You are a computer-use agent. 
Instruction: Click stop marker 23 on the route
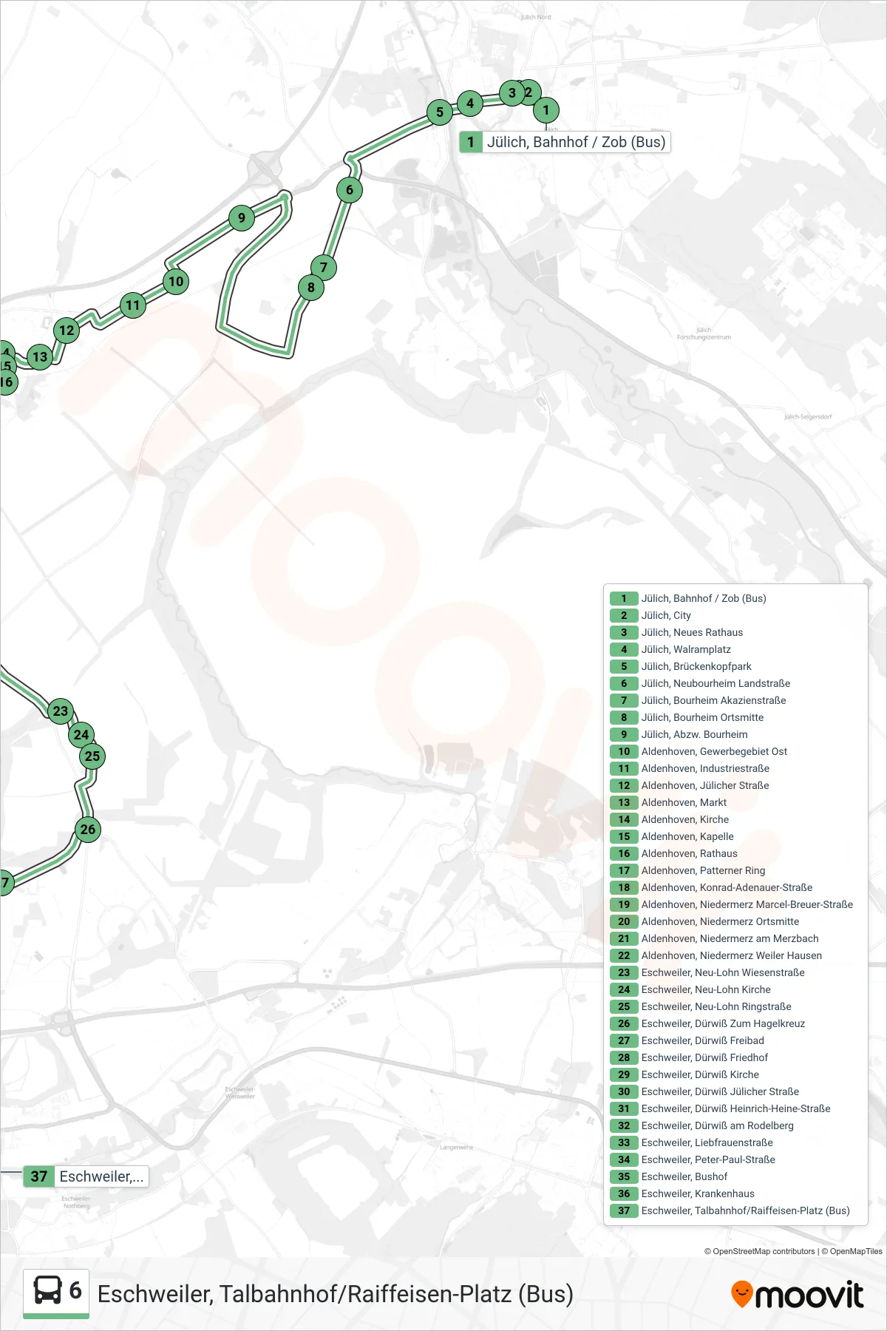click(61, 711)
